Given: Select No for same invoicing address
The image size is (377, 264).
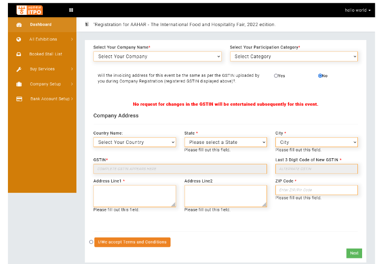Looking at the screenshot, I should (320, 76).
